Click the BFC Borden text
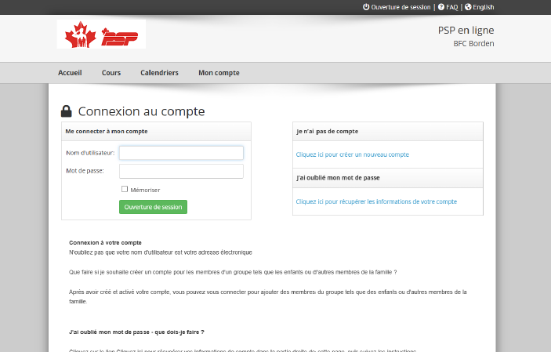 pos(473,44)
